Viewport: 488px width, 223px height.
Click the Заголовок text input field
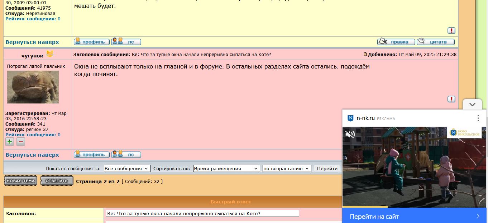[x=202, y=213]
